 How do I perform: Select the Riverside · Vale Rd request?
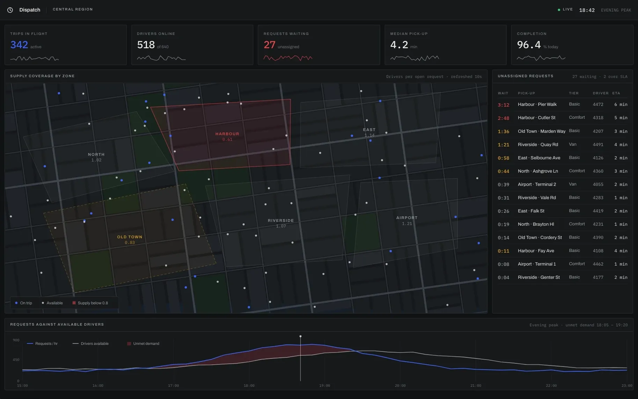[563, 197]
